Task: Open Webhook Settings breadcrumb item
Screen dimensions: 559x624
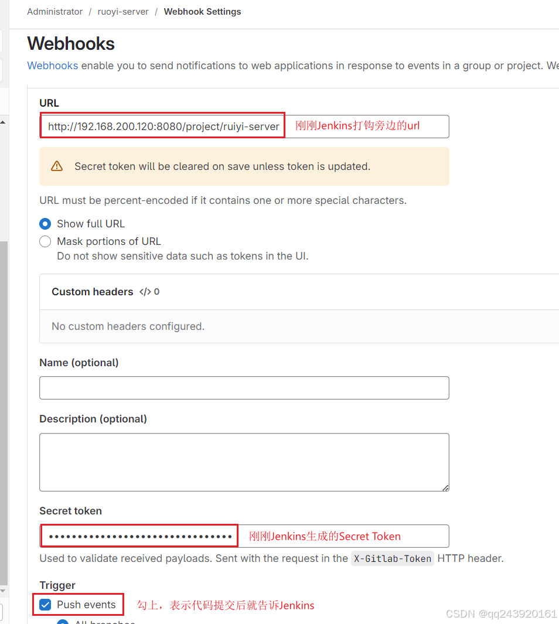Action: [202, 12]
